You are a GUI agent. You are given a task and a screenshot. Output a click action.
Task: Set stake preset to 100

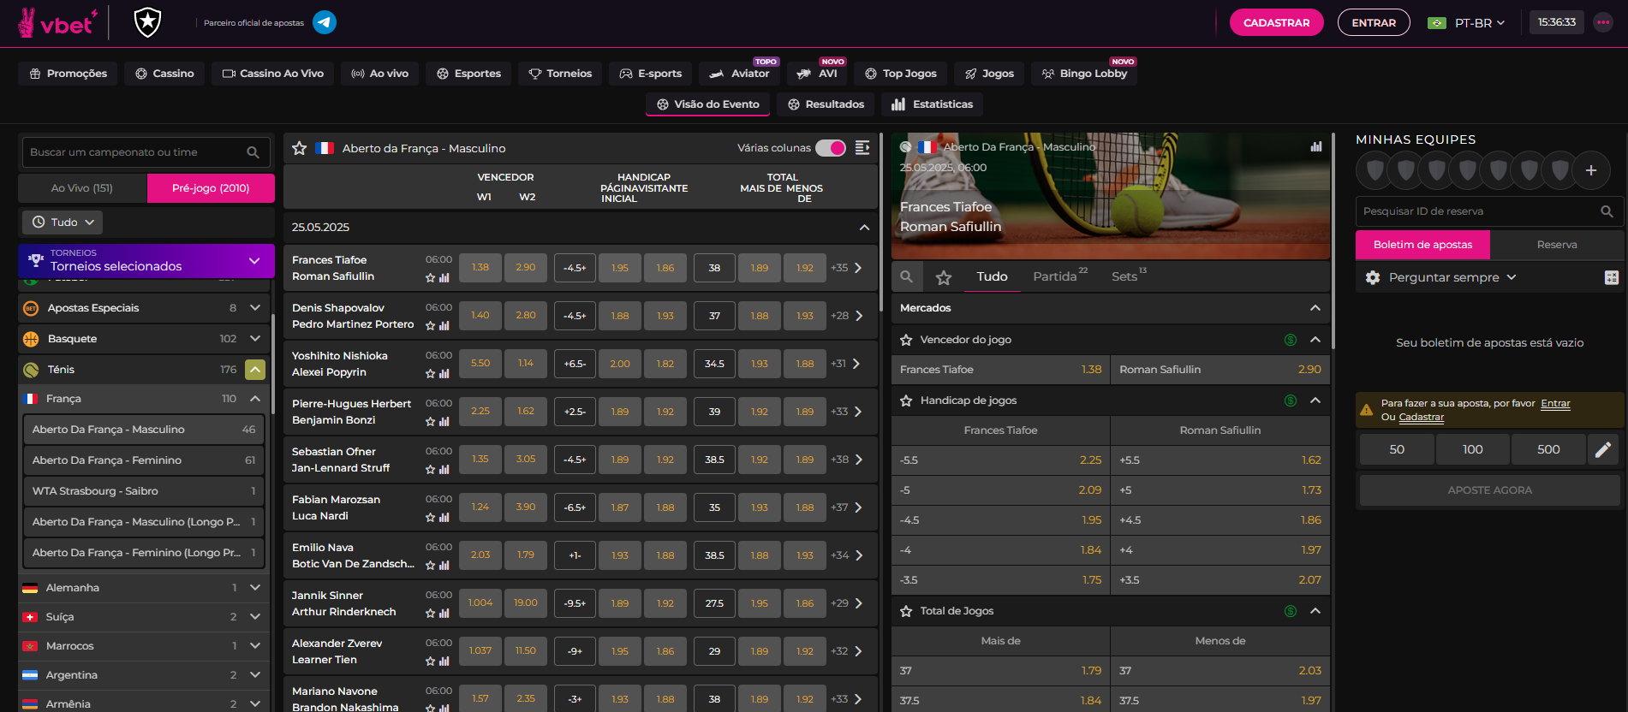tap(1472, 449)
